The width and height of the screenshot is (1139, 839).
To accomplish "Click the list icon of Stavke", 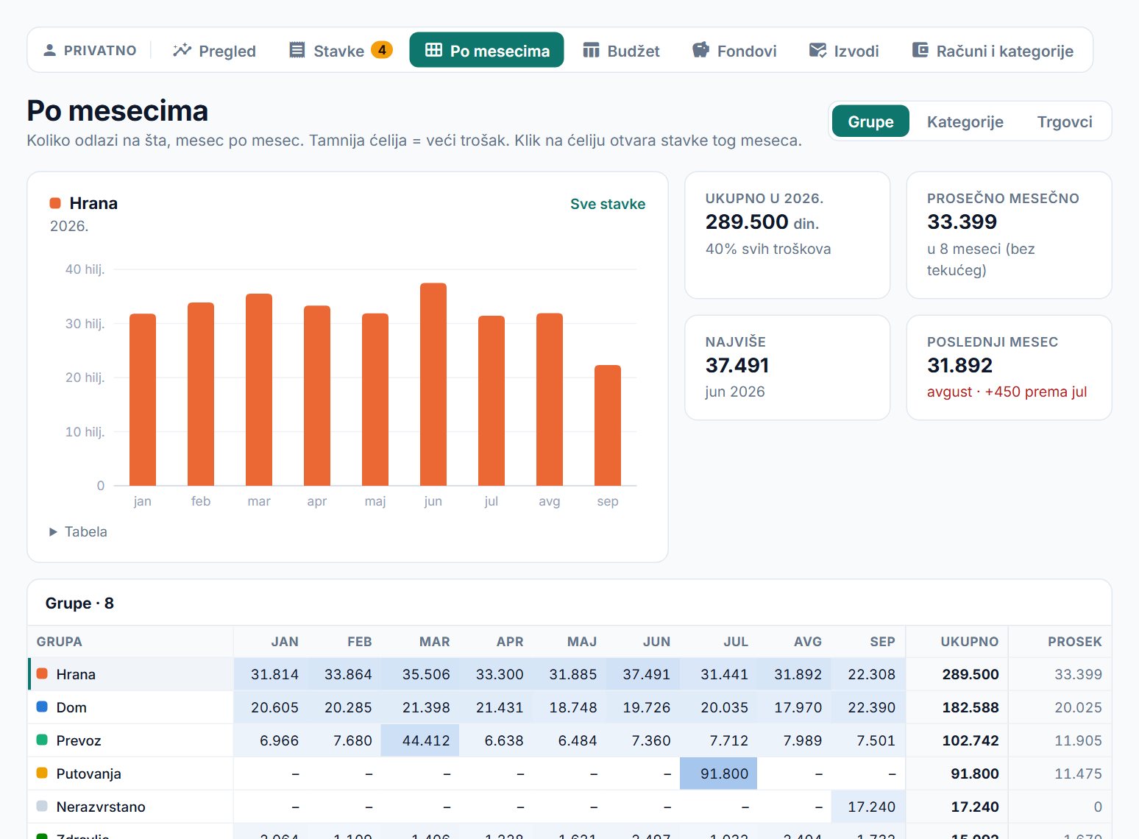I will (x=297, y=50).
